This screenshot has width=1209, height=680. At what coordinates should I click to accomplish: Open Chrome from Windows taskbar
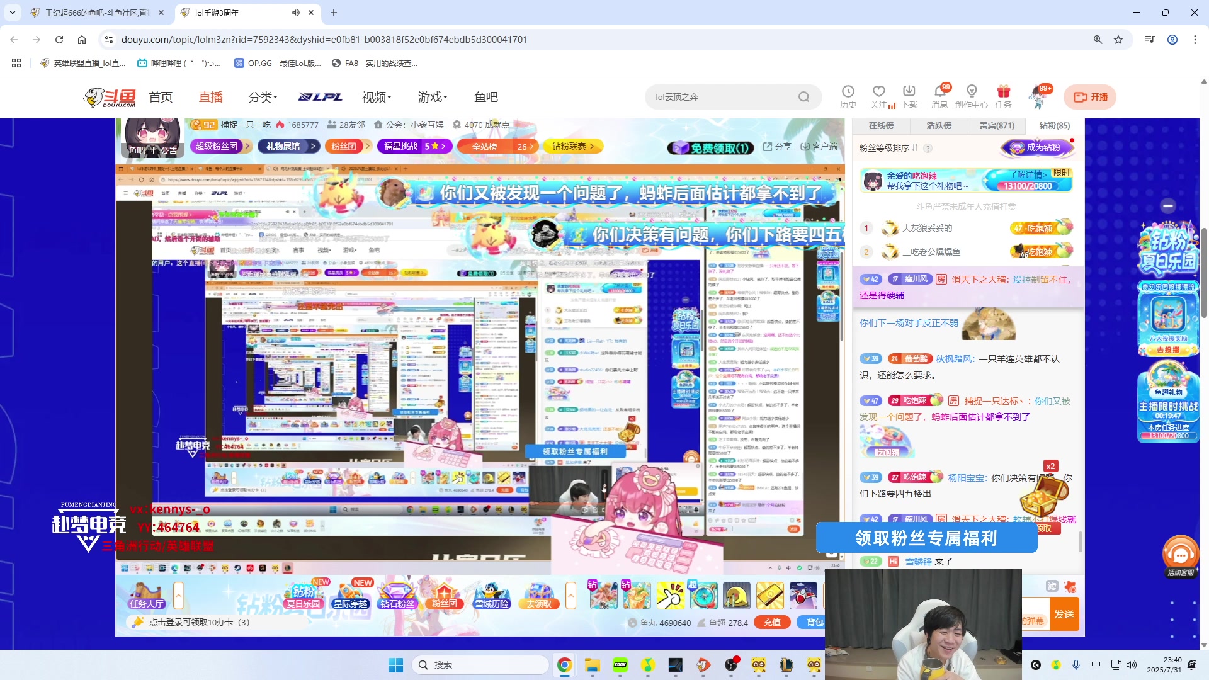click(564, 665)
